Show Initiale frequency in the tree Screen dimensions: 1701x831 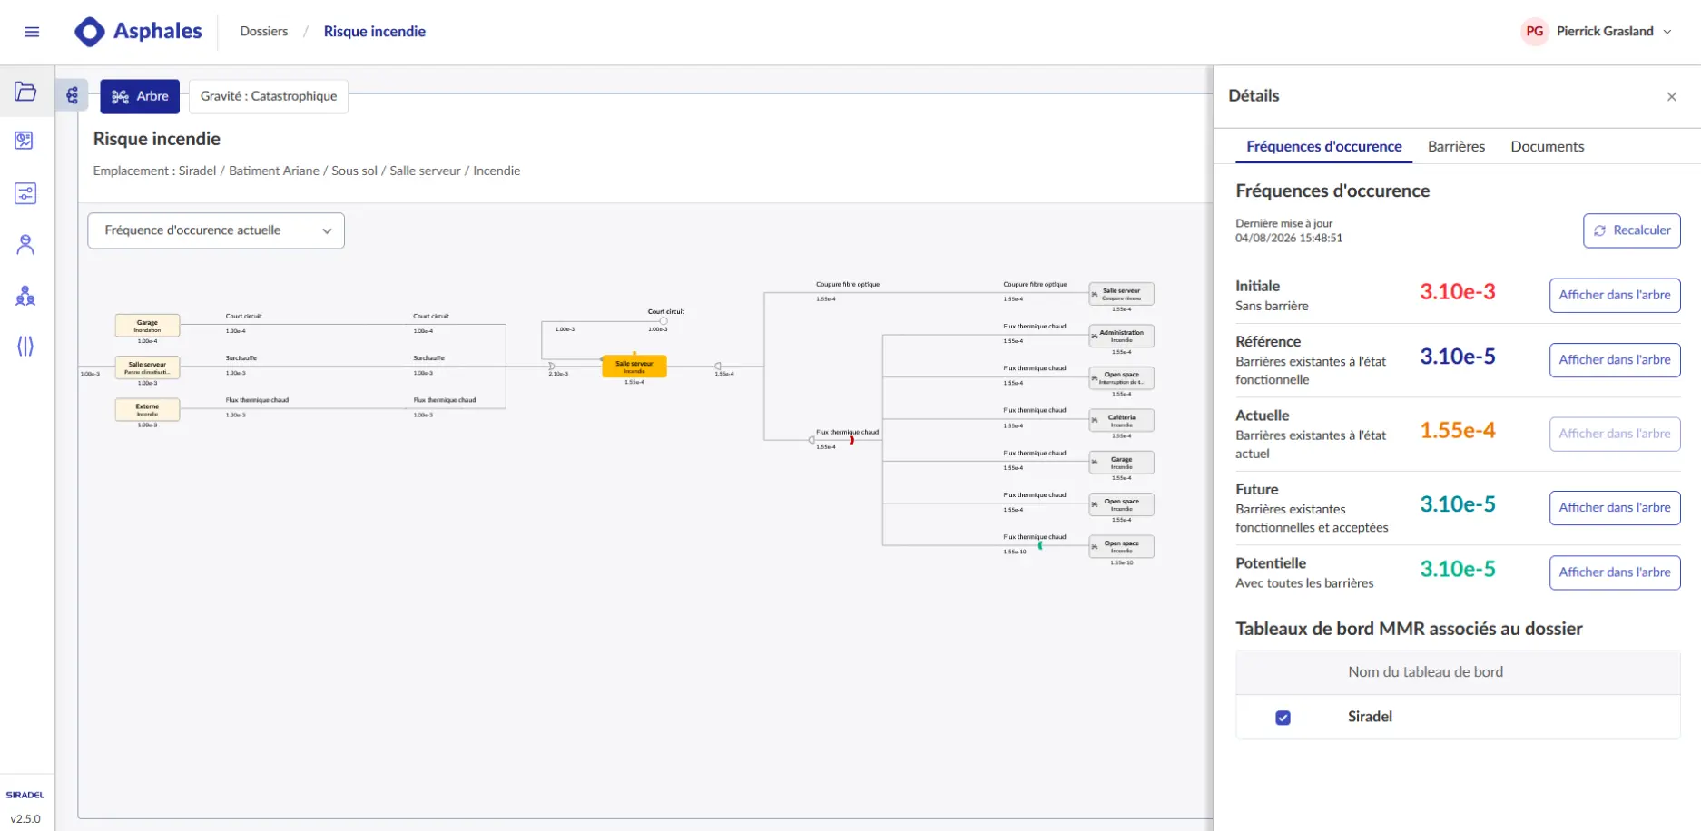tap(1615, 295)
